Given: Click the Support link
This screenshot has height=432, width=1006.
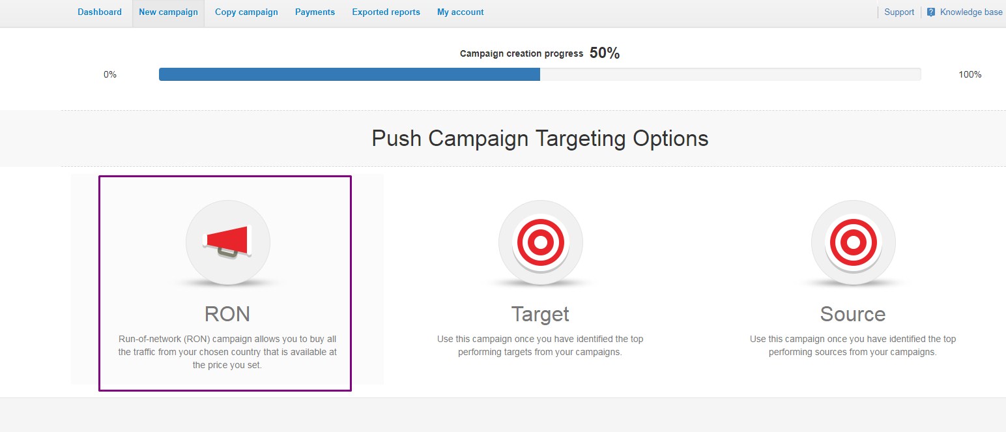Looking at the screenshot, I should click(899, 12).
